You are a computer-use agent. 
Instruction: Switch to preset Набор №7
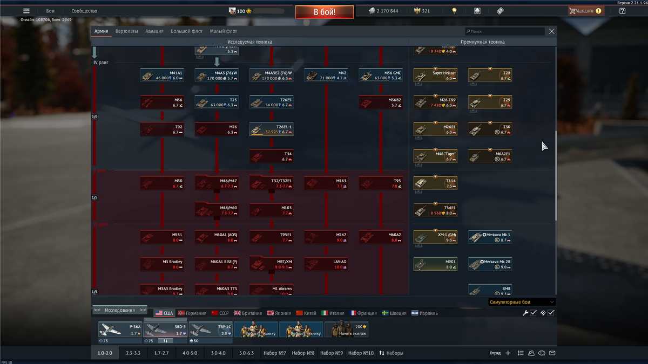tap(274, 353)
